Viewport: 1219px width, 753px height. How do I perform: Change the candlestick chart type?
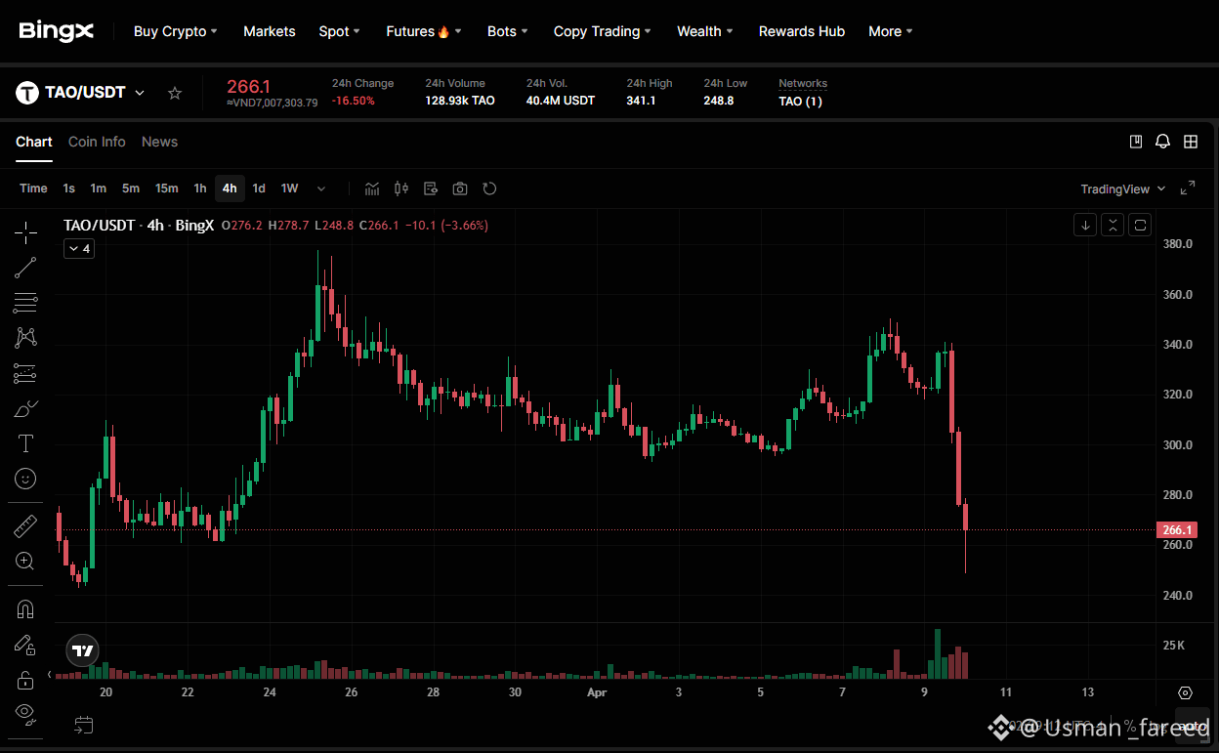tap(401, 188)
